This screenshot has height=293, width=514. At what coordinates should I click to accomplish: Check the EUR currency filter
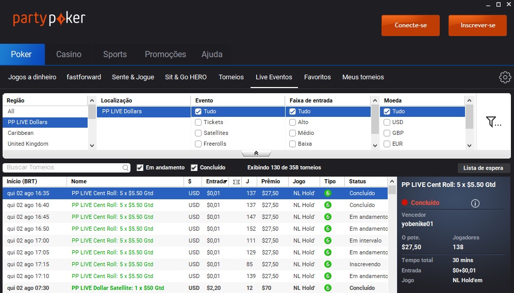coord(387,144)
